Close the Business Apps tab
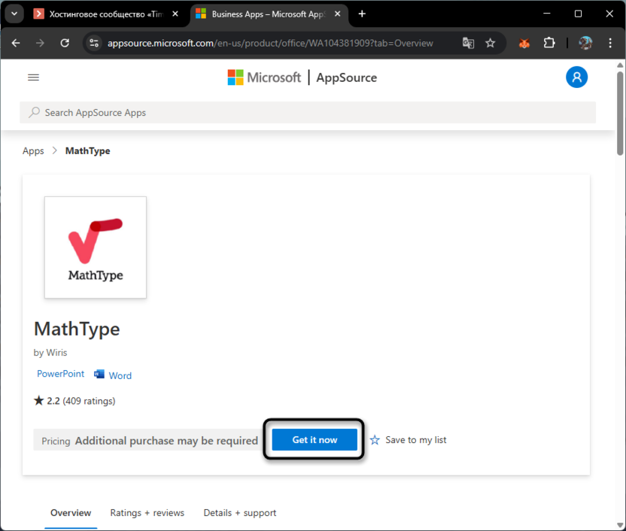The height and width of the screenshot is (531, 626). [x=337, y=14]
